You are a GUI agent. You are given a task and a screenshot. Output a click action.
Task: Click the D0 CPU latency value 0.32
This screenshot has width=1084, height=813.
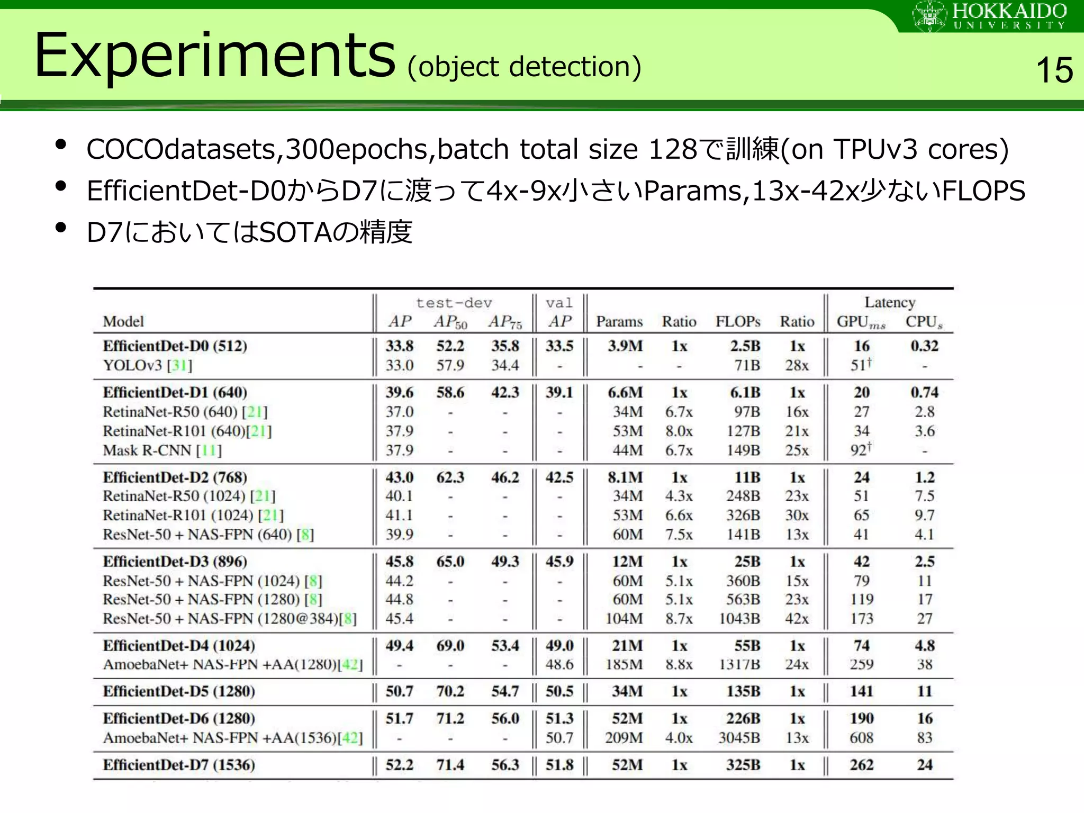924,346
